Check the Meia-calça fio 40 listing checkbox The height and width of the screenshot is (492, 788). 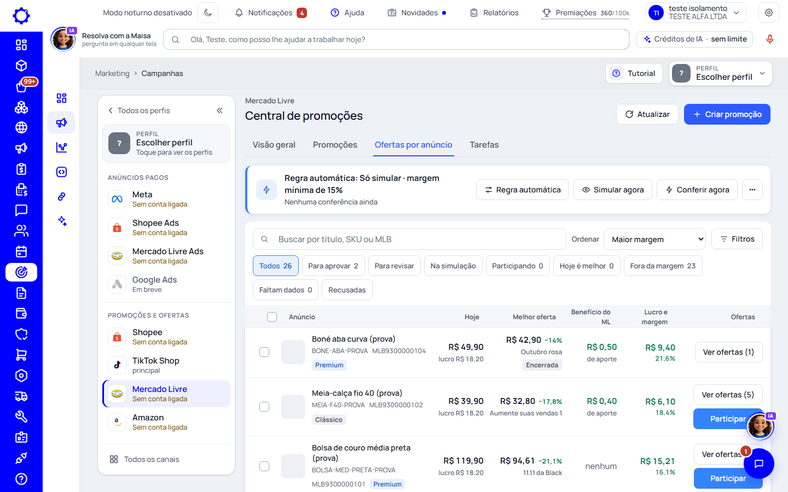[264, 406]
